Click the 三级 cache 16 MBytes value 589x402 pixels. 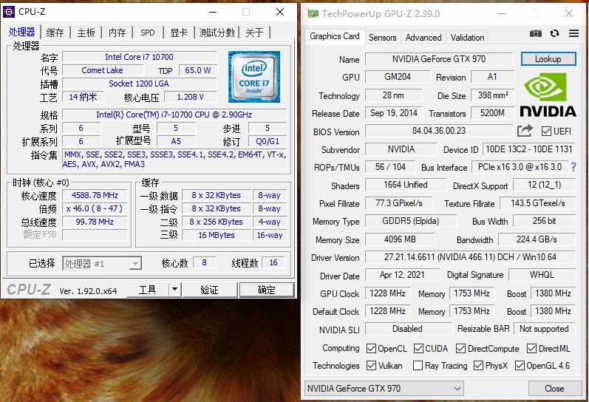[217, 235]
